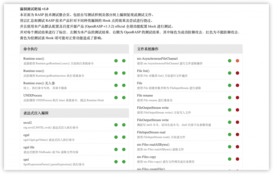Toggle the green indicator for the ognl test
This screenshot has height=174, width=273.
click(116, 137)
